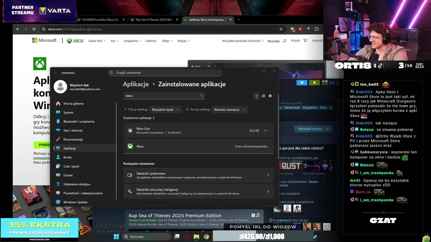
Task: Click the Settings back arrow
Action: (56, 73)
